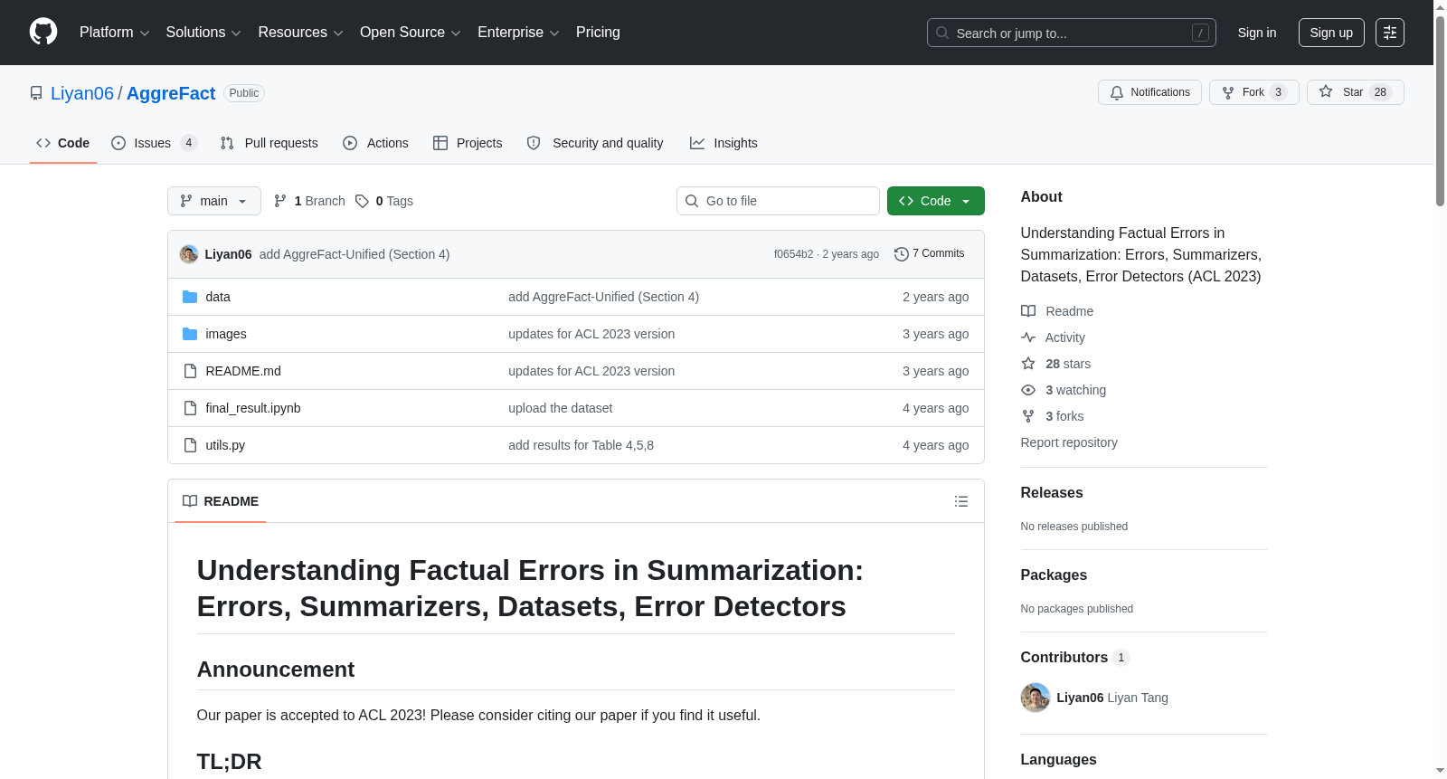Open 'upload the dataset' commit message
The height and width of the screenshot is (779, 1447).
point(561,408)
